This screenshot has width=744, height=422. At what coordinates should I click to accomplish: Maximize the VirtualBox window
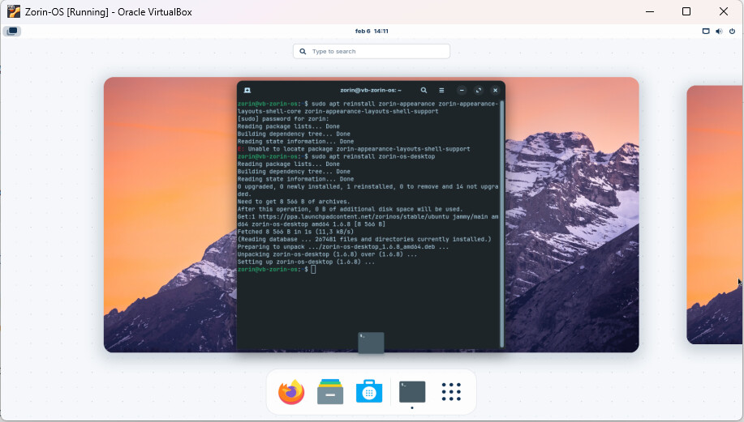686,11
